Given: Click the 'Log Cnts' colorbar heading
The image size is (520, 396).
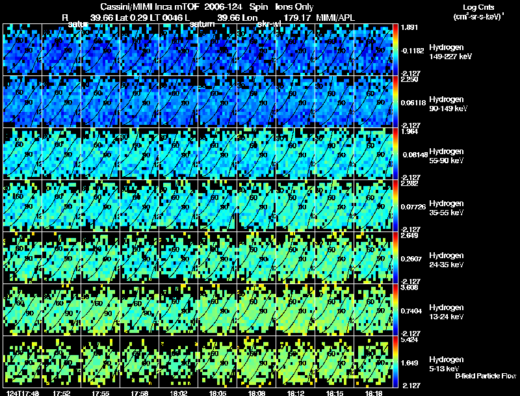Looking at the screenshot, I should click(x=478, y=7).
